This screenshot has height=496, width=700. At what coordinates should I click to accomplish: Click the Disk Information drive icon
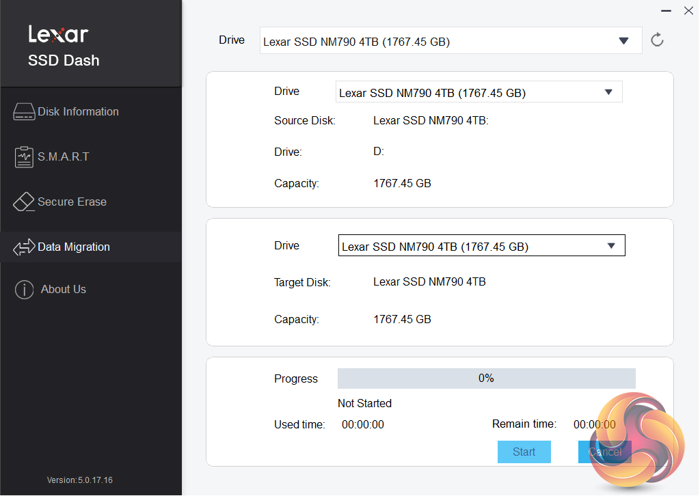click(x=24, y=112)
